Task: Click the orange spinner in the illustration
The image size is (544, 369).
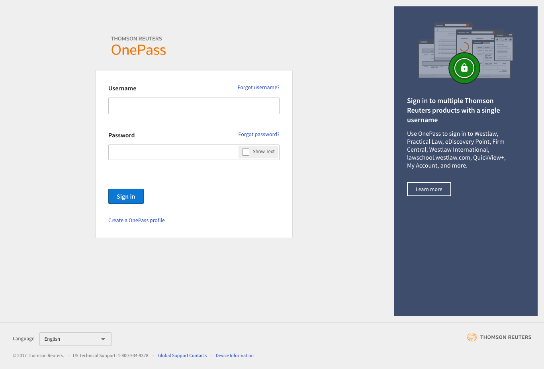Action: tap(464, 47)
